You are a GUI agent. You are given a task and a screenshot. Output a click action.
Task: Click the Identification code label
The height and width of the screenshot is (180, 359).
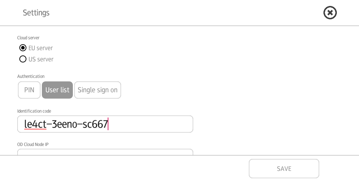(34, 111)
